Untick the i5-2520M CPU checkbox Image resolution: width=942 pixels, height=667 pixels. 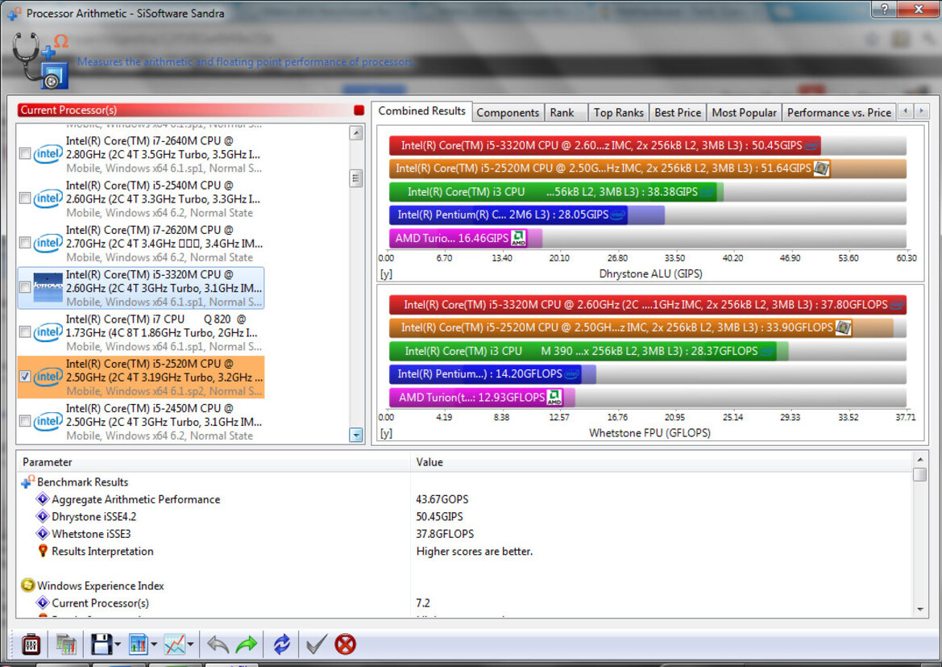[25, 377]
